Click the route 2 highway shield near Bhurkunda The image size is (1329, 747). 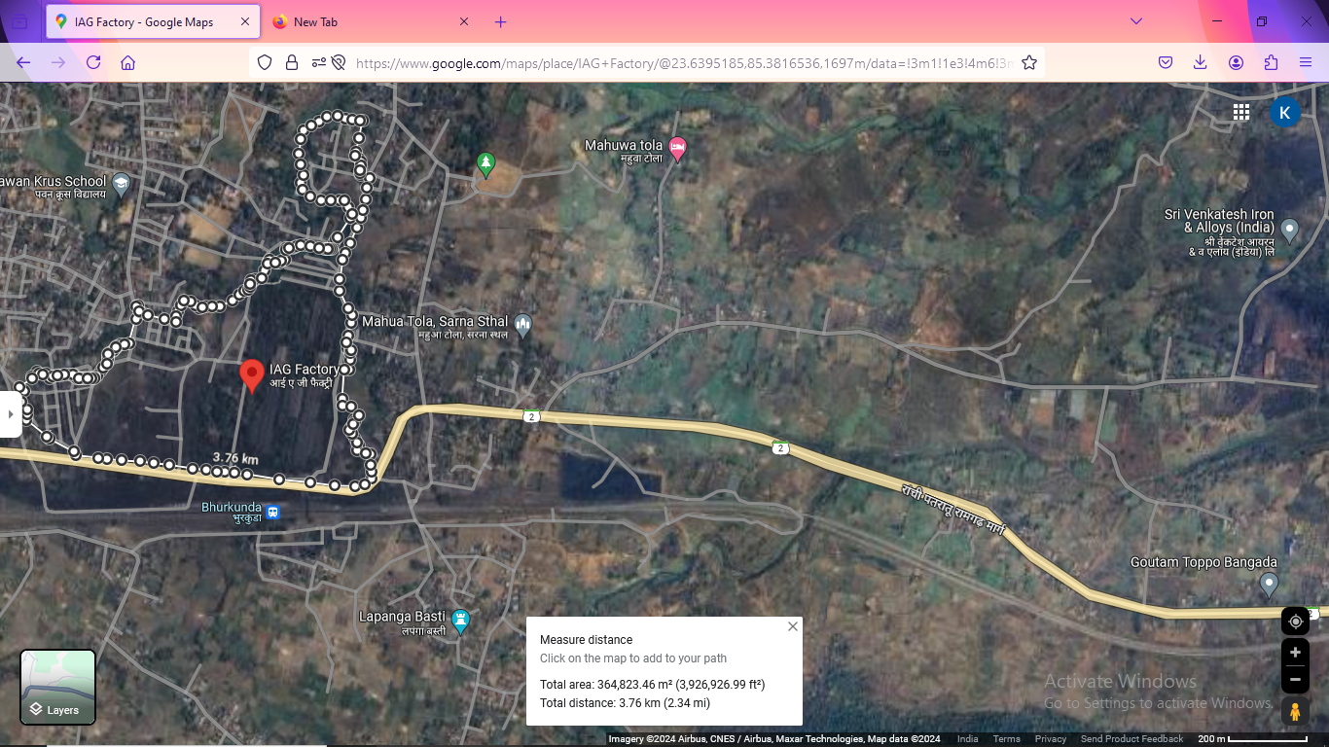pyautogui.click(x=530, y=416)
